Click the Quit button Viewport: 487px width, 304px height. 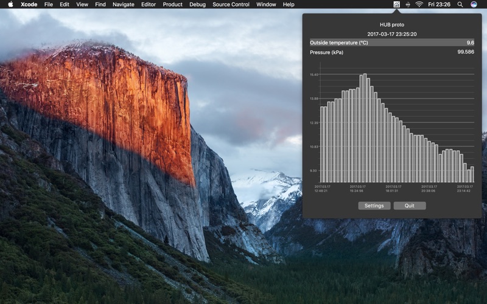[409, 206]
